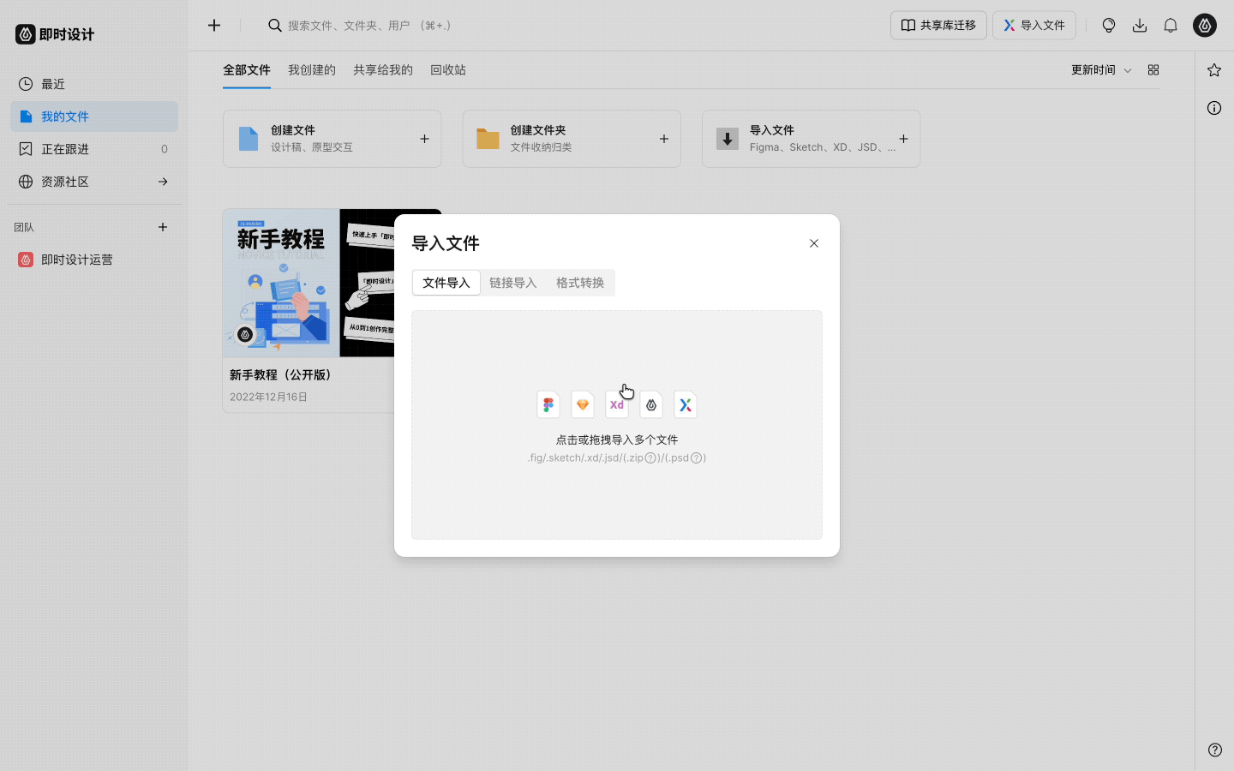Click the plus on 导入文件 card
The image size is (1234, 771).
[x=903, y=139]
